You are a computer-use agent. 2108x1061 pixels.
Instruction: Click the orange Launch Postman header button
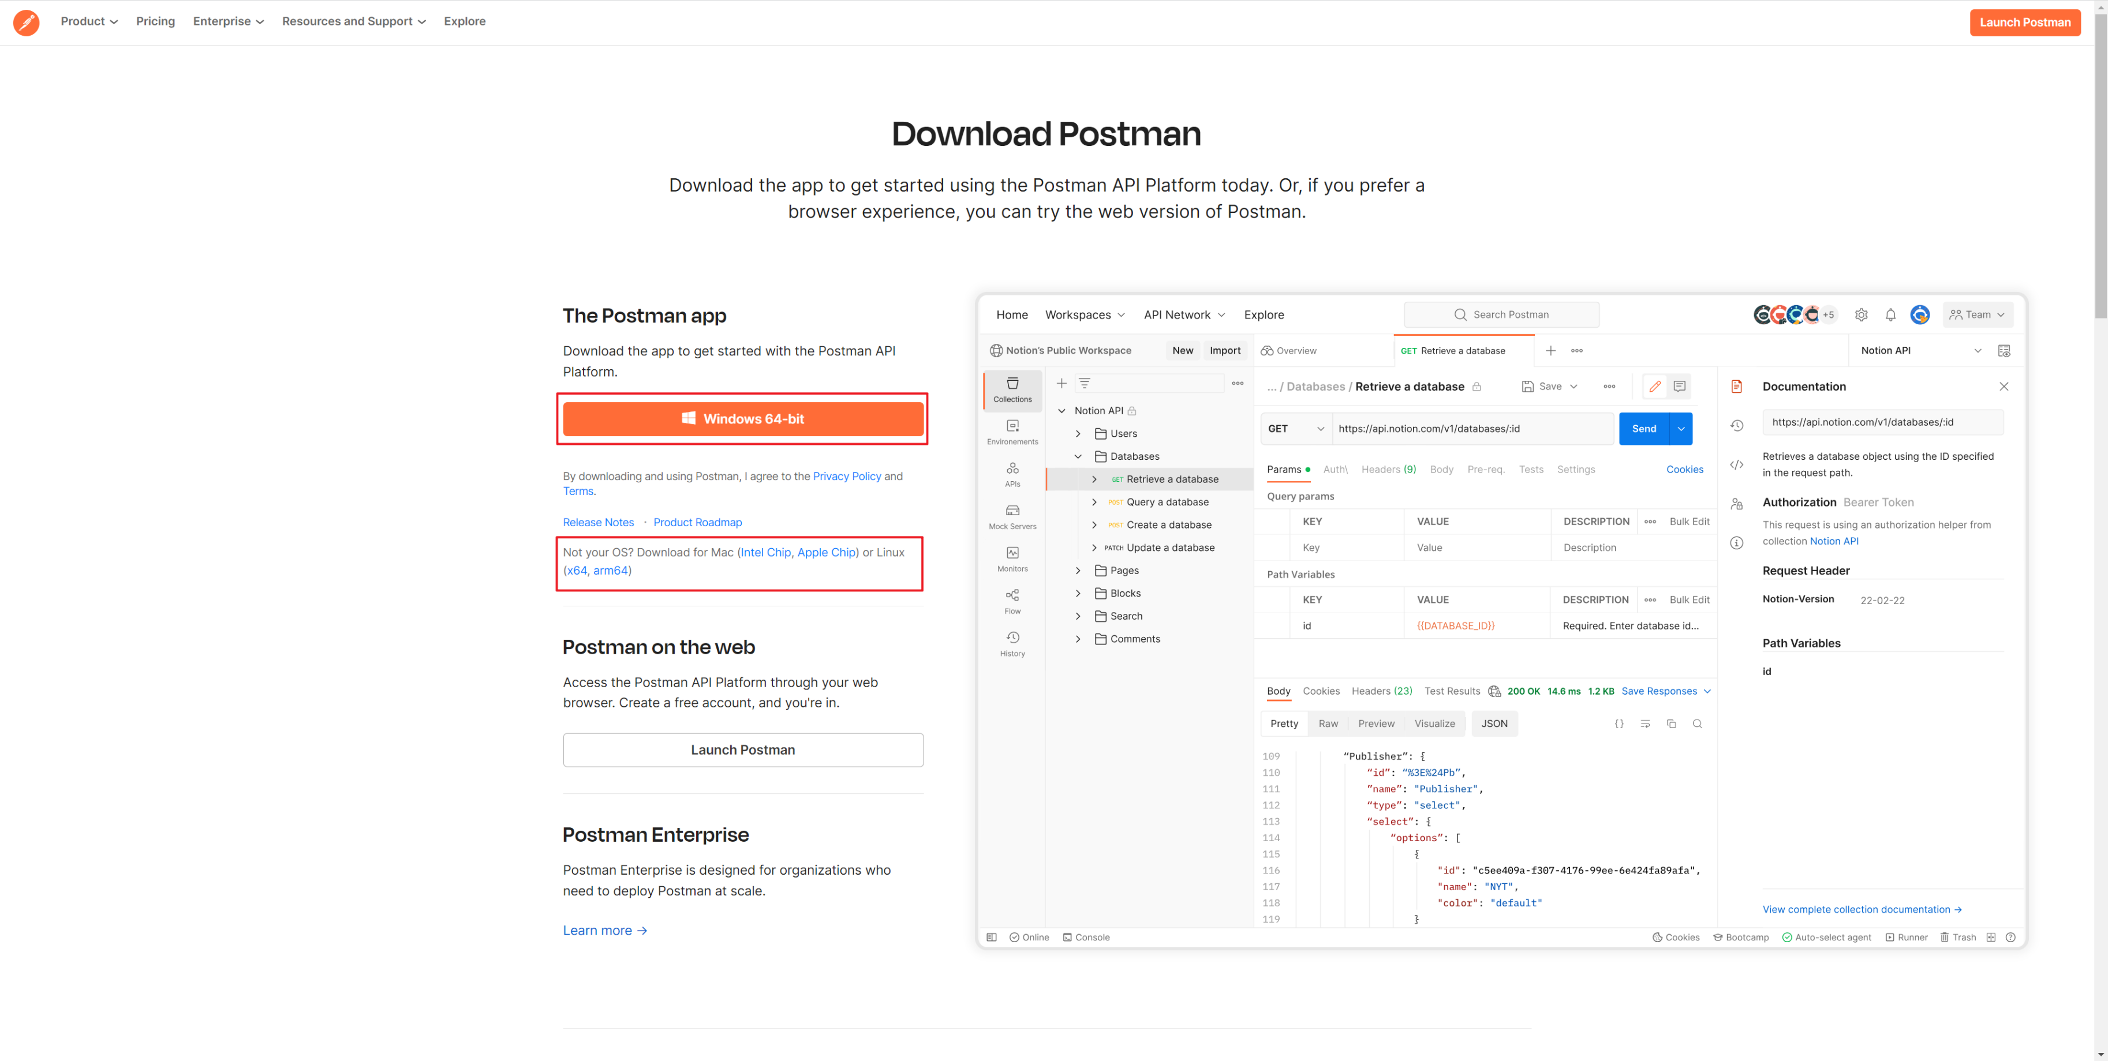point(2024,22)
